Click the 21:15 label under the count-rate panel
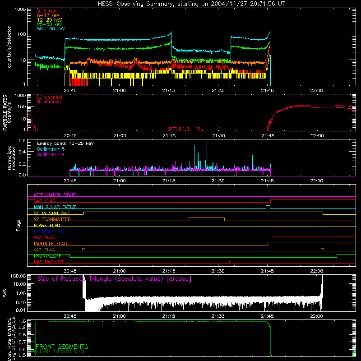Screen dimensions: 361x361 (169, 91)
